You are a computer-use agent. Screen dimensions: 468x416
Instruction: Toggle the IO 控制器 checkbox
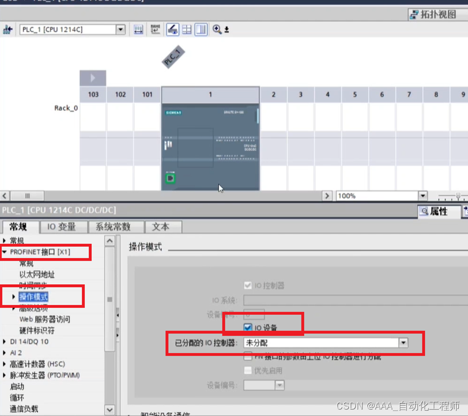(248, 285)
